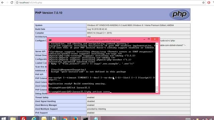Close the cmd.exe window
The width and height of the screenshot is (214, 120).
point(155,39)
